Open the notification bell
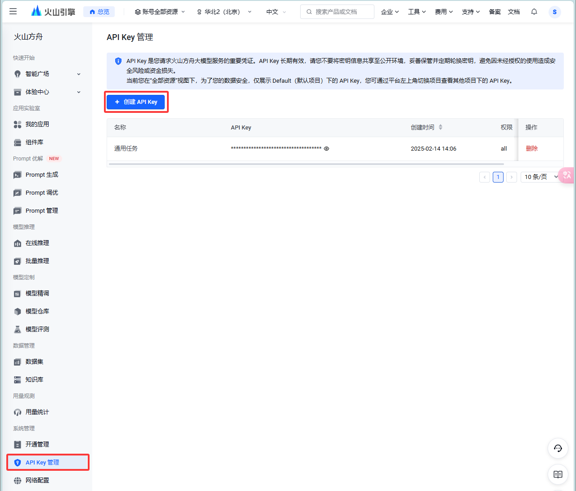The image size is (576, 491). point(534,12)
